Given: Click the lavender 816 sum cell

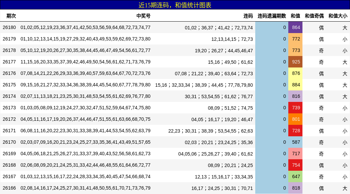Looking at the screenshot, I should tap(295, 96).
